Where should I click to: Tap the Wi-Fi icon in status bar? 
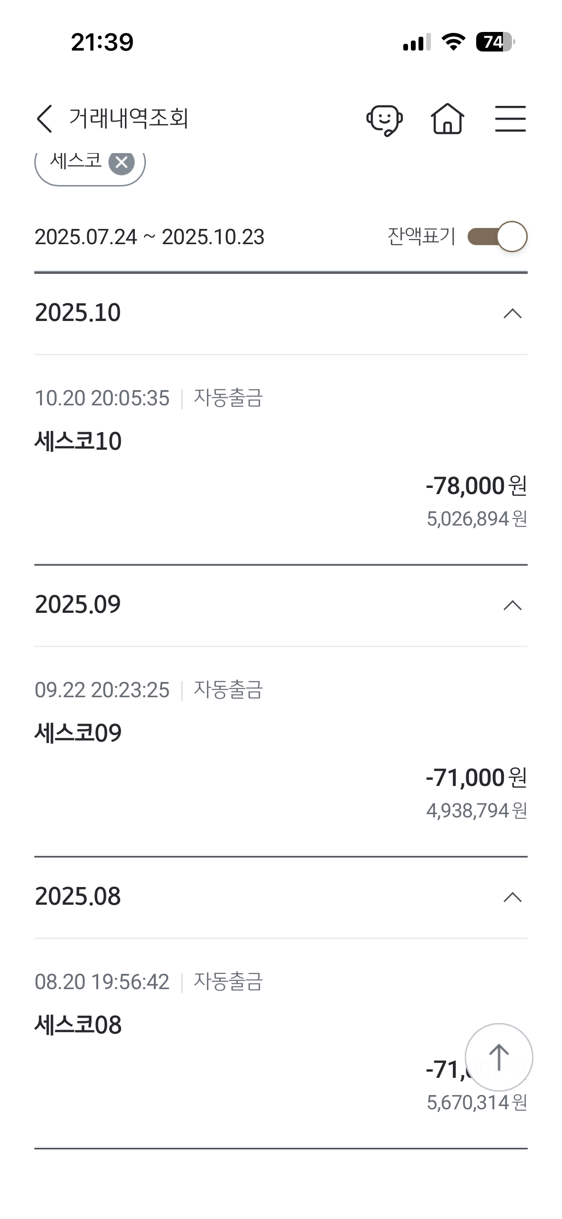[x=453, y=42]
